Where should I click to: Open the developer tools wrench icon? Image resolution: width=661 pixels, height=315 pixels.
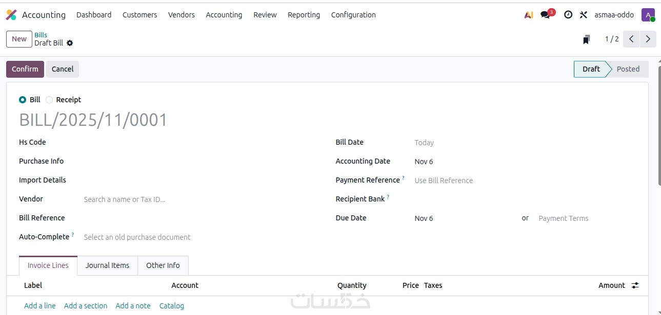click(x=584, y=15)
